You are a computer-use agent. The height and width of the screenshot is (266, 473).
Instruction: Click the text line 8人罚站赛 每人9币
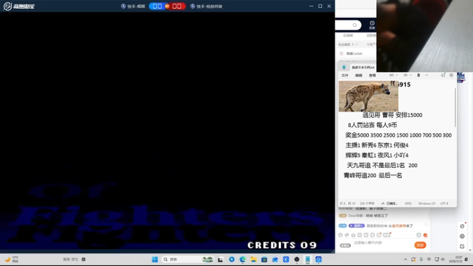[x=372, y=125]
